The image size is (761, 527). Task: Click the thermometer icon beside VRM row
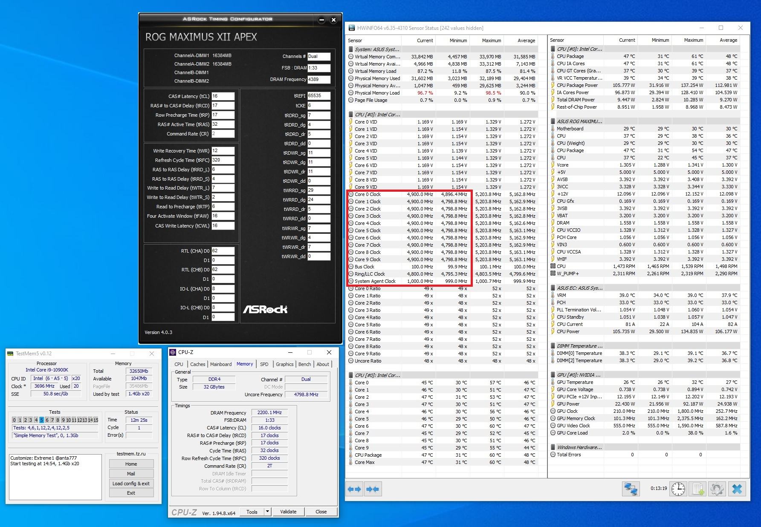click(x=553, y=295)
